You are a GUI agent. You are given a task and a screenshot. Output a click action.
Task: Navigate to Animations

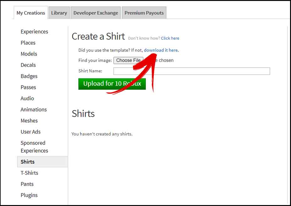(34, 110)
